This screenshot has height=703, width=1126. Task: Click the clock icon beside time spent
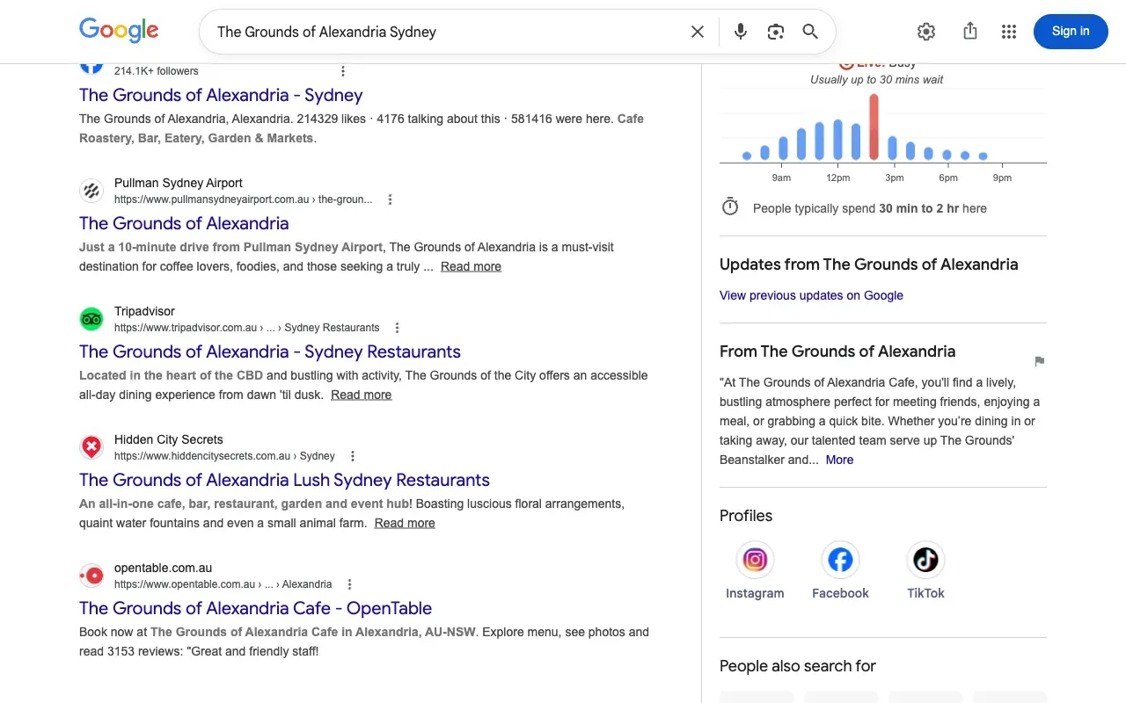(x=730, y=207)
